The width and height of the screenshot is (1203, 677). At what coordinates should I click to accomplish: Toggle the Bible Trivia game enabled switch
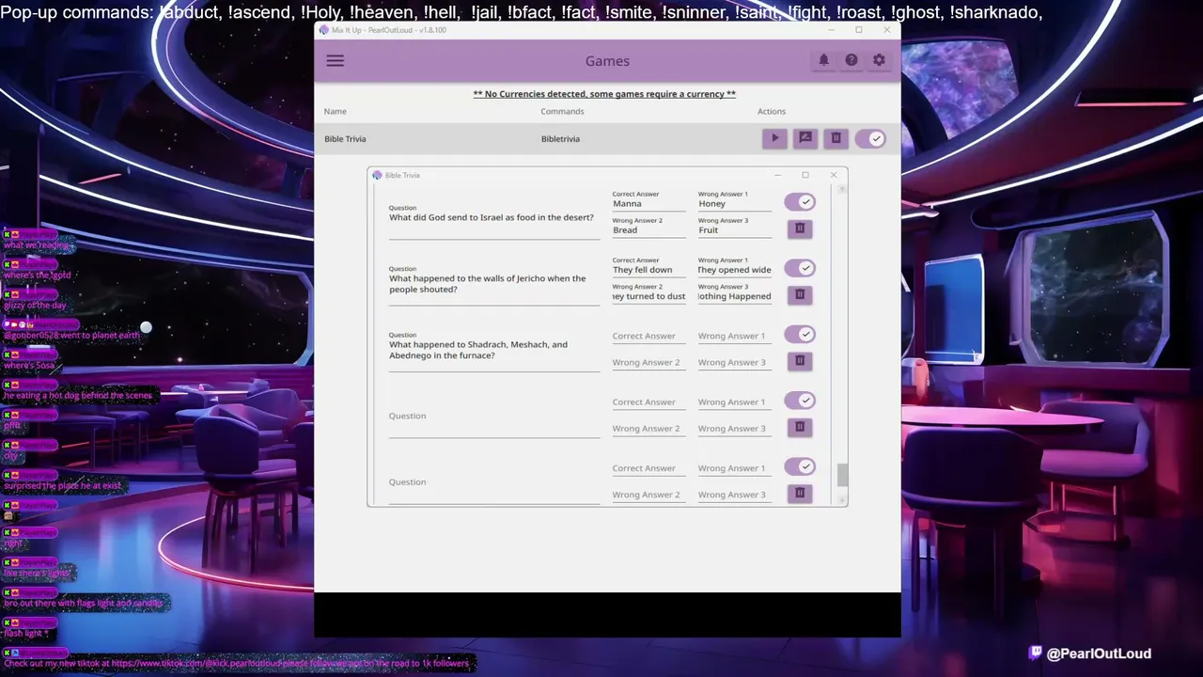click(x=870, y=138)
